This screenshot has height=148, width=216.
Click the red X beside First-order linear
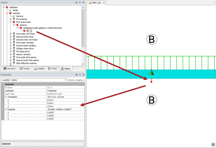(14, 22)
